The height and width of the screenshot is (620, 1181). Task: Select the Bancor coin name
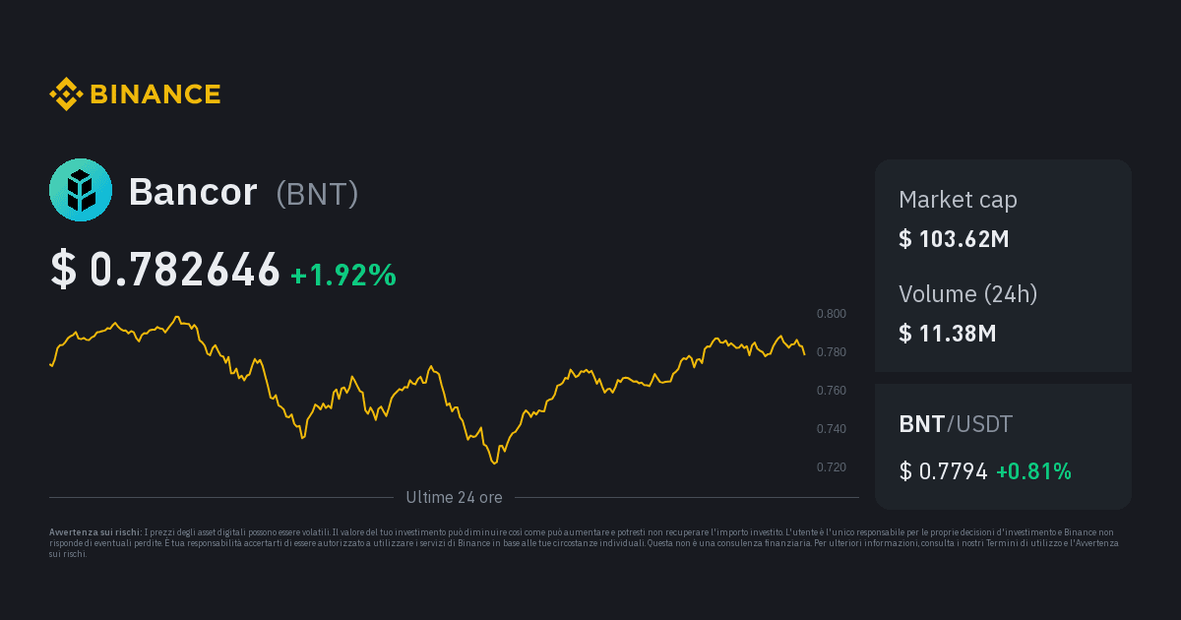coord(193,192)
